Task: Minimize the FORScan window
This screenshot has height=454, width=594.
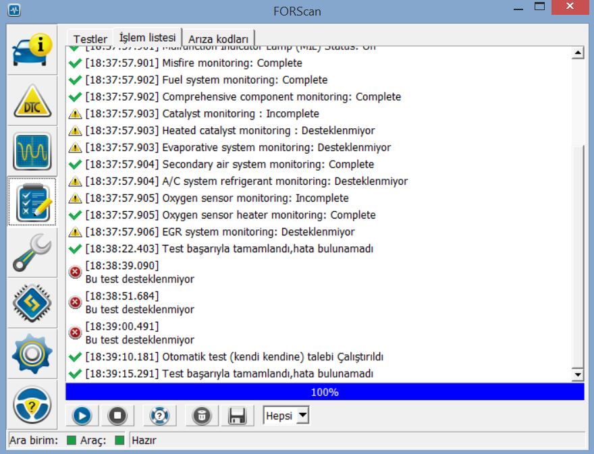Action: point(518,8)
